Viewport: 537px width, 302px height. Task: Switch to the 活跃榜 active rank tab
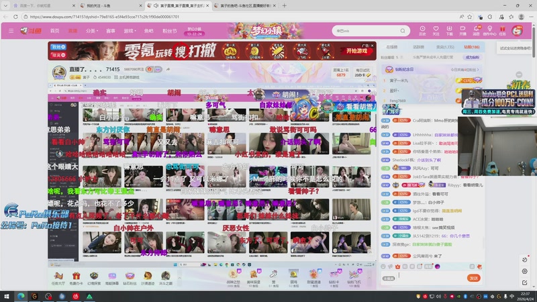[418, 47]
